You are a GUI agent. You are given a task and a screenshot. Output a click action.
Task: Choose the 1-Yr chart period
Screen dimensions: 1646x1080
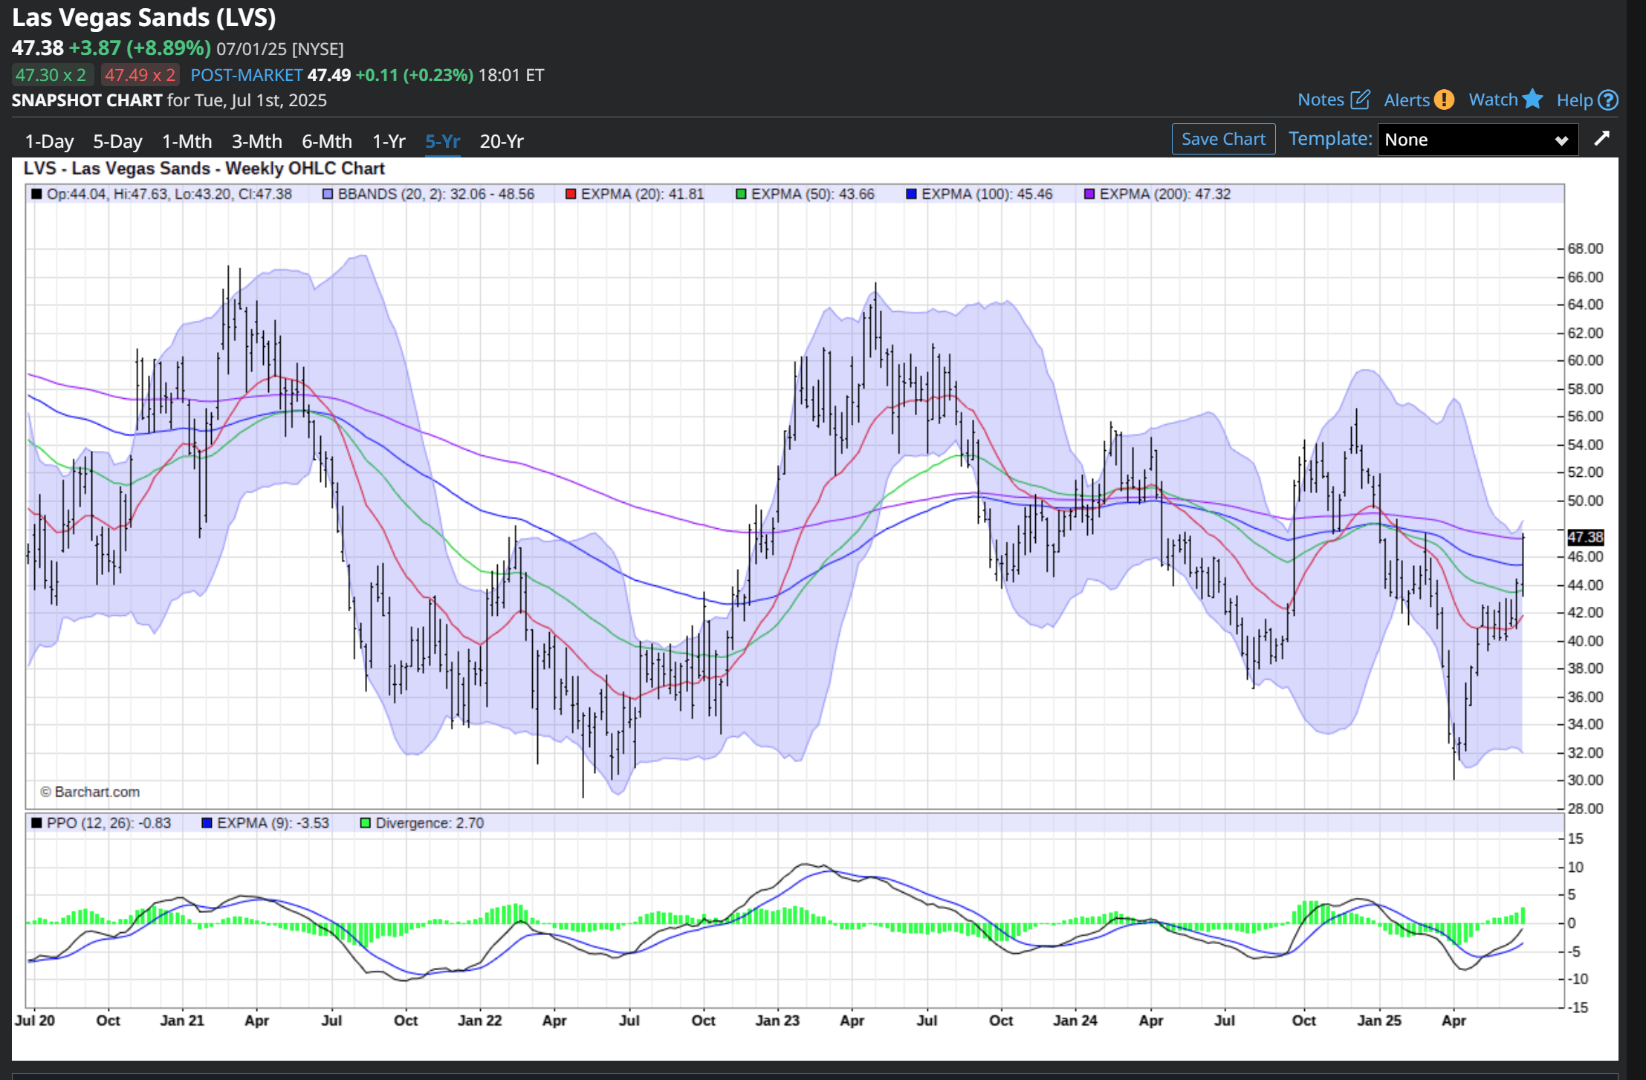pos(389,141)
